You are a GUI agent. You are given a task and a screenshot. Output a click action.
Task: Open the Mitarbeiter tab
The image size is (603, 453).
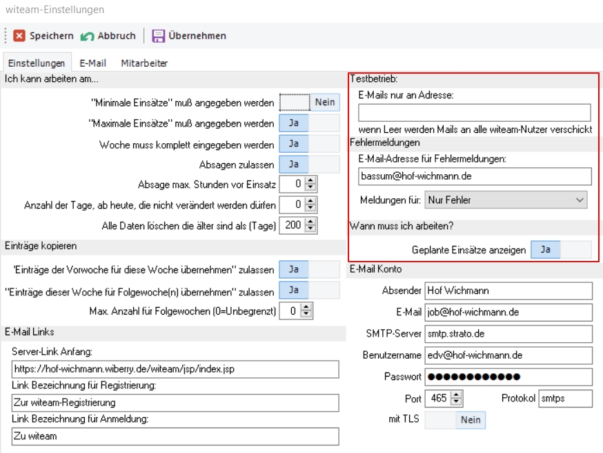(144, 63)
